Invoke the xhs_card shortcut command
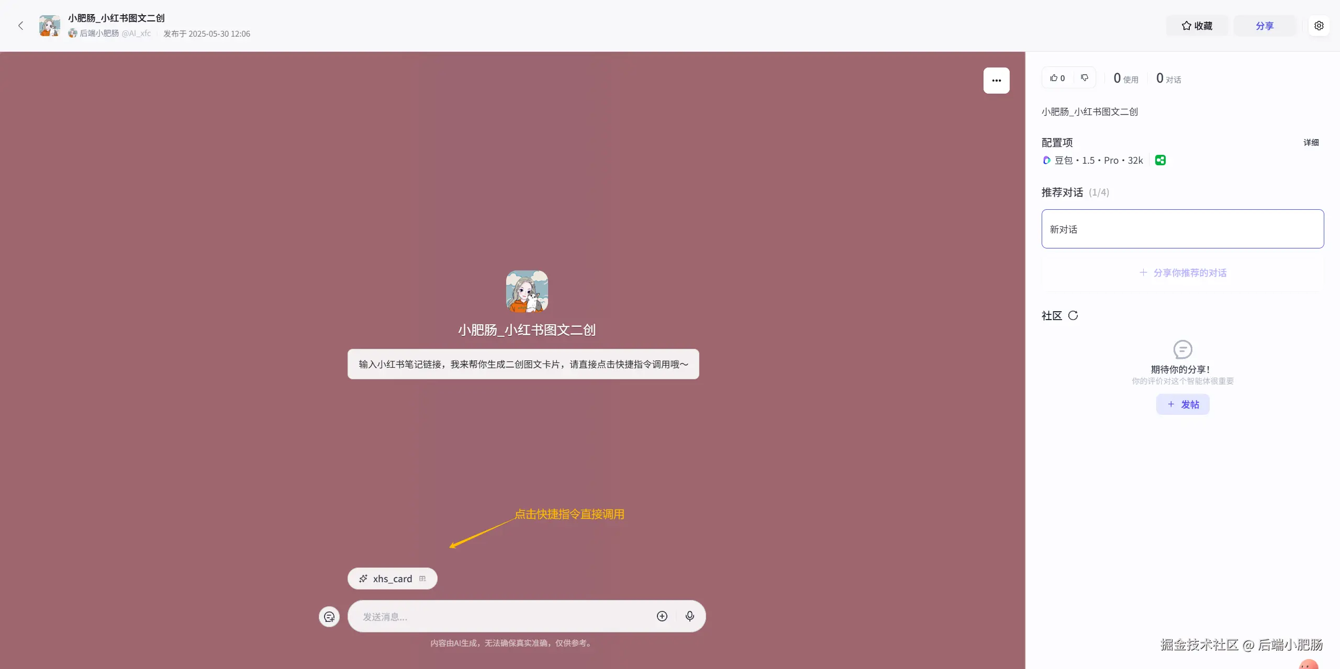1340x669 pixels. click(392, 579)
